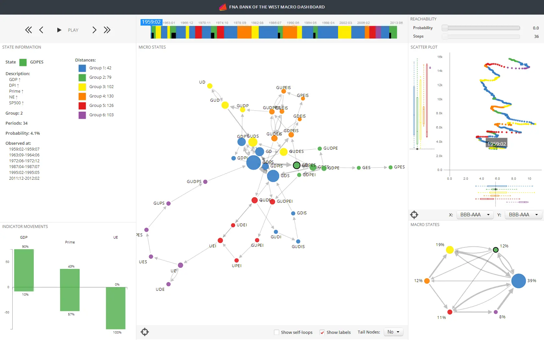
Task: Jump to last period with double right arrow
Action: click(x=107, y=30)
